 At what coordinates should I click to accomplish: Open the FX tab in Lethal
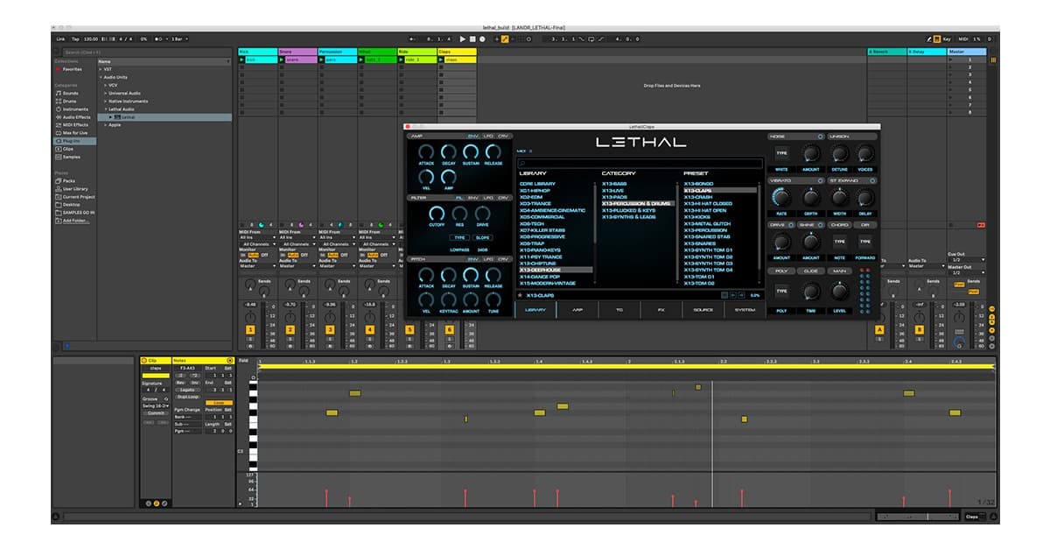tap(661, 309)
